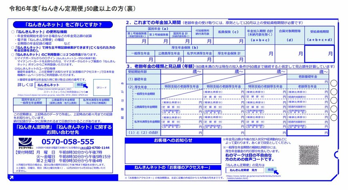Click 検索 button beside ねんきん定期便 見方 field
Image resolution: width=348 pixels, height=190 pixels.
[x=270, y=170]
